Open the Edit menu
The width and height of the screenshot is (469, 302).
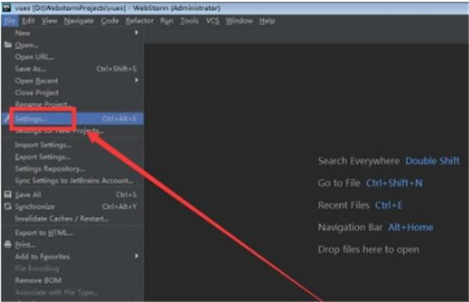(x=28, y=21)
